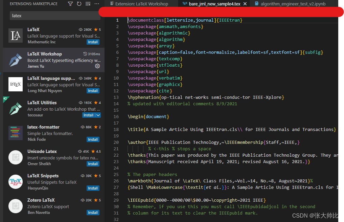Click the Unicode Latex placeholder icon
Viewport: 344px width, 222px height.
click(15, 157)
